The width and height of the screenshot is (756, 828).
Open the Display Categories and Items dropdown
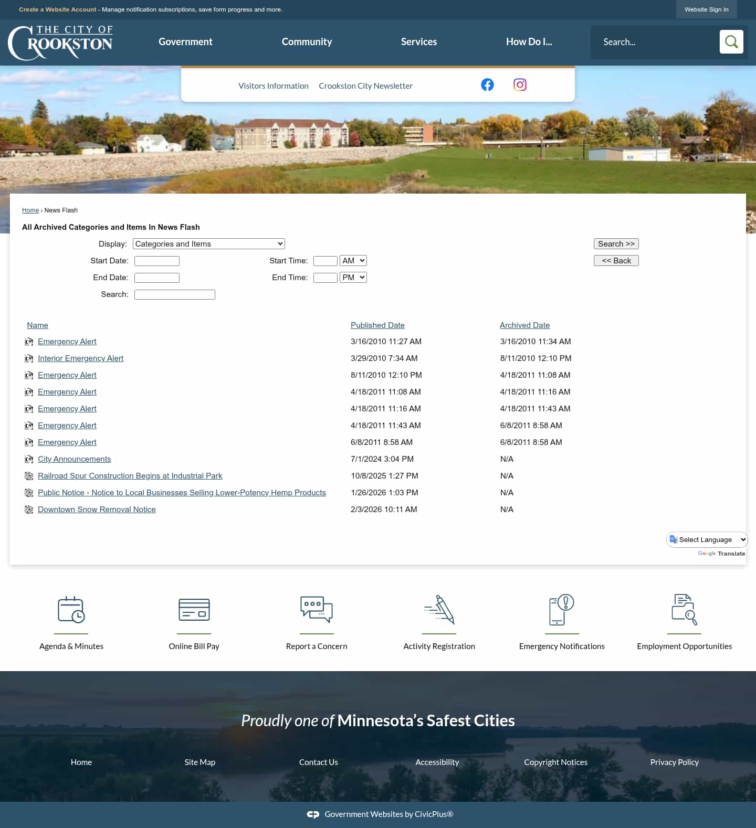(x=209, y=243)
